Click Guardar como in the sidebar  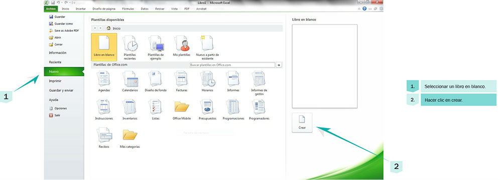click(61, 23)
